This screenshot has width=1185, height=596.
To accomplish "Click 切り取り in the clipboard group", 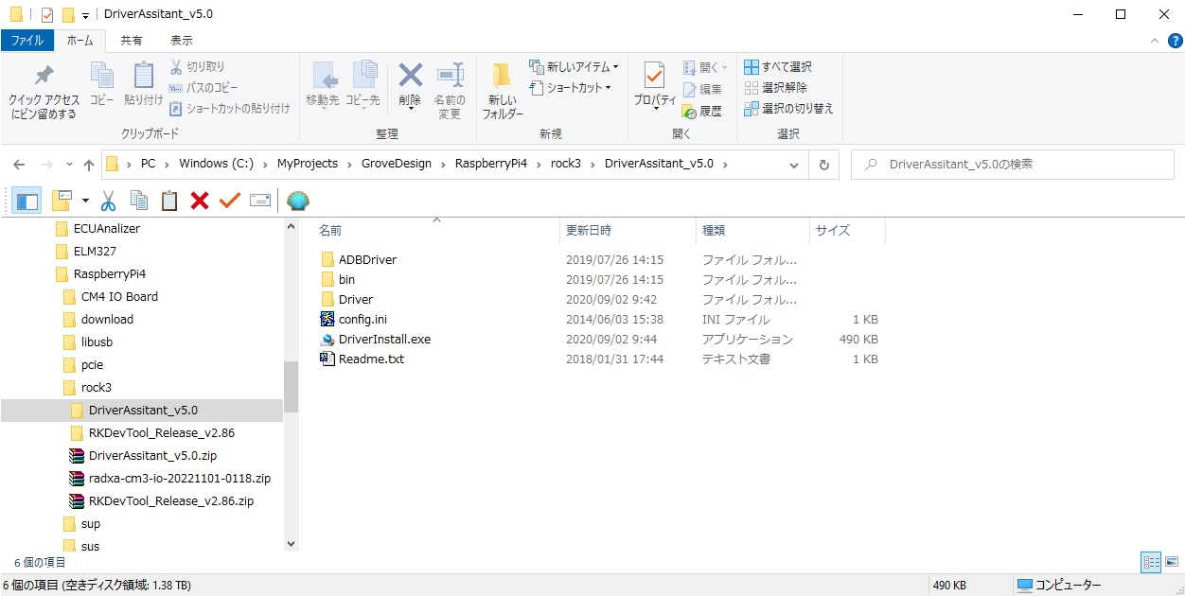I will coord(198,67).
